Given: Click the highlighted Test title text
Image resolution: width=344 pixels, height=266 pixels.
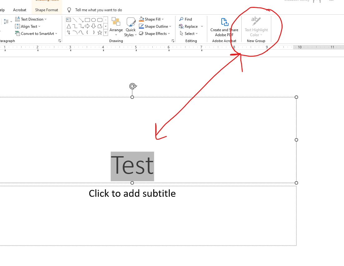Looking at the screenshot, I should point(132,166).
